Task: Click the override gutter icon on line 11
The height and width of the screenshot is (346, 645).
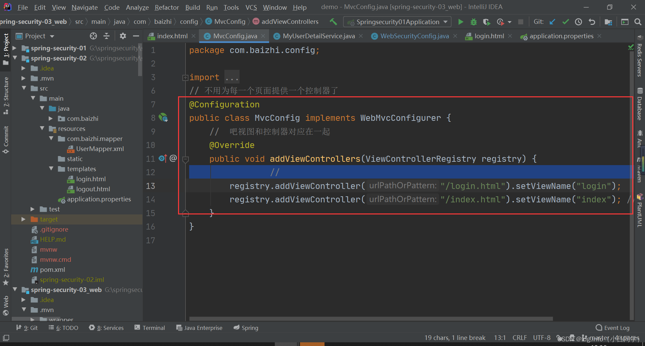Action: coord(163,158)
